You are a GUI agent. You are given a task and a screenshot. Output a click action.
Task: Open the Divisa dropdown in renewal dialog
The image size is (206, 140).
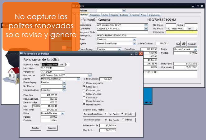[x=63, y=113]
